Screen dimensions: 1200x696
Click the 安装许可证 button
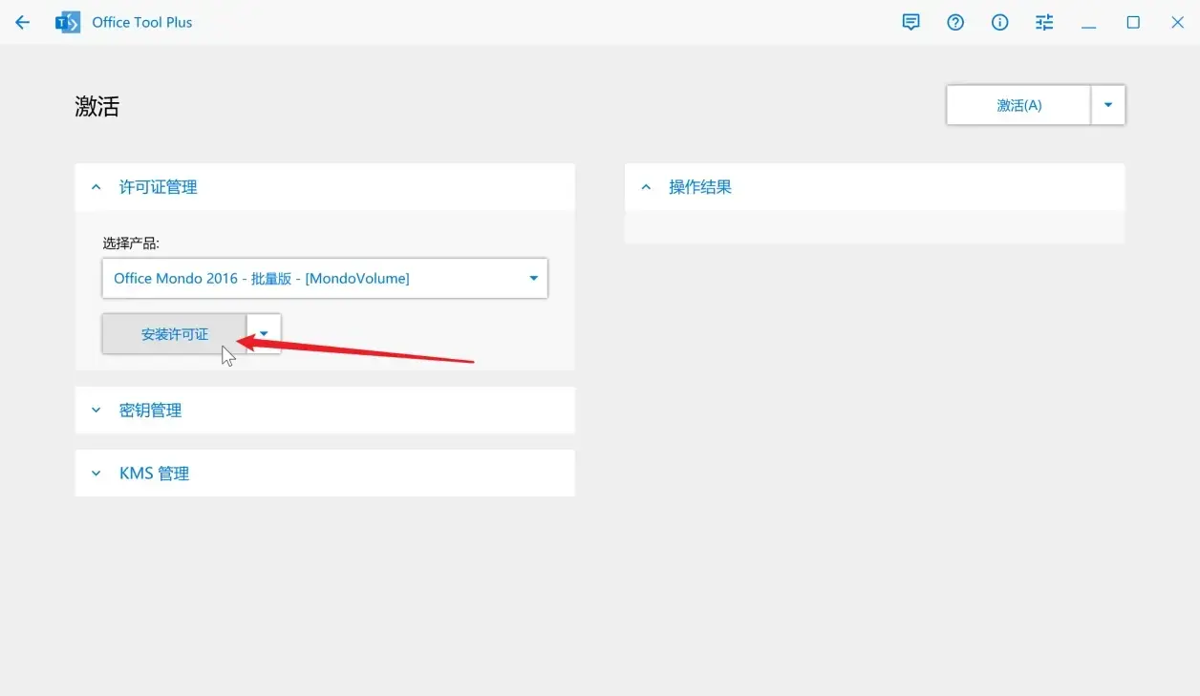tap(174, 334)
